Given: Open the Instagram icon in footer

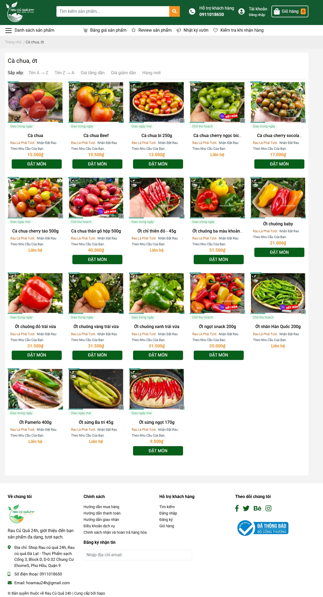Looking at the screenshot, I should click(268, 508).
